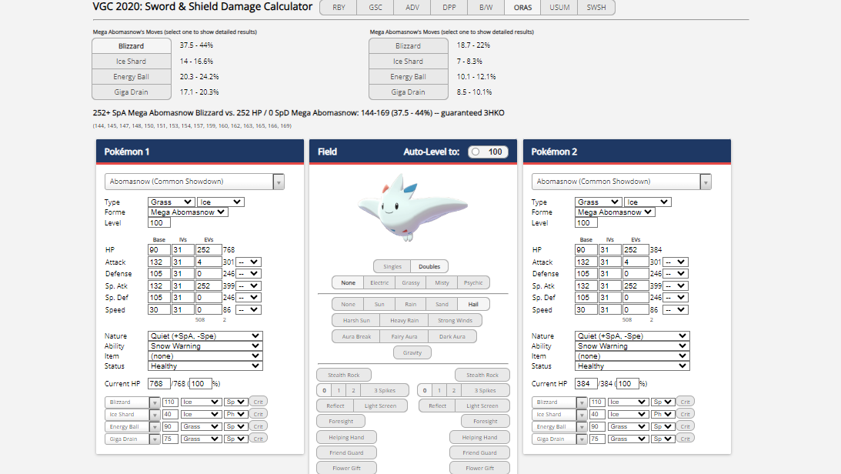Choose Electric terrain

pos(379,282)
